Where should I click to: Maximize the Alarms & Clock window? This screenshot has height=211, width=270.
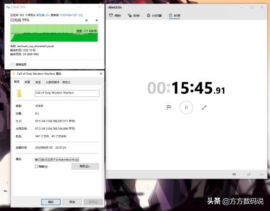[252, 7]
